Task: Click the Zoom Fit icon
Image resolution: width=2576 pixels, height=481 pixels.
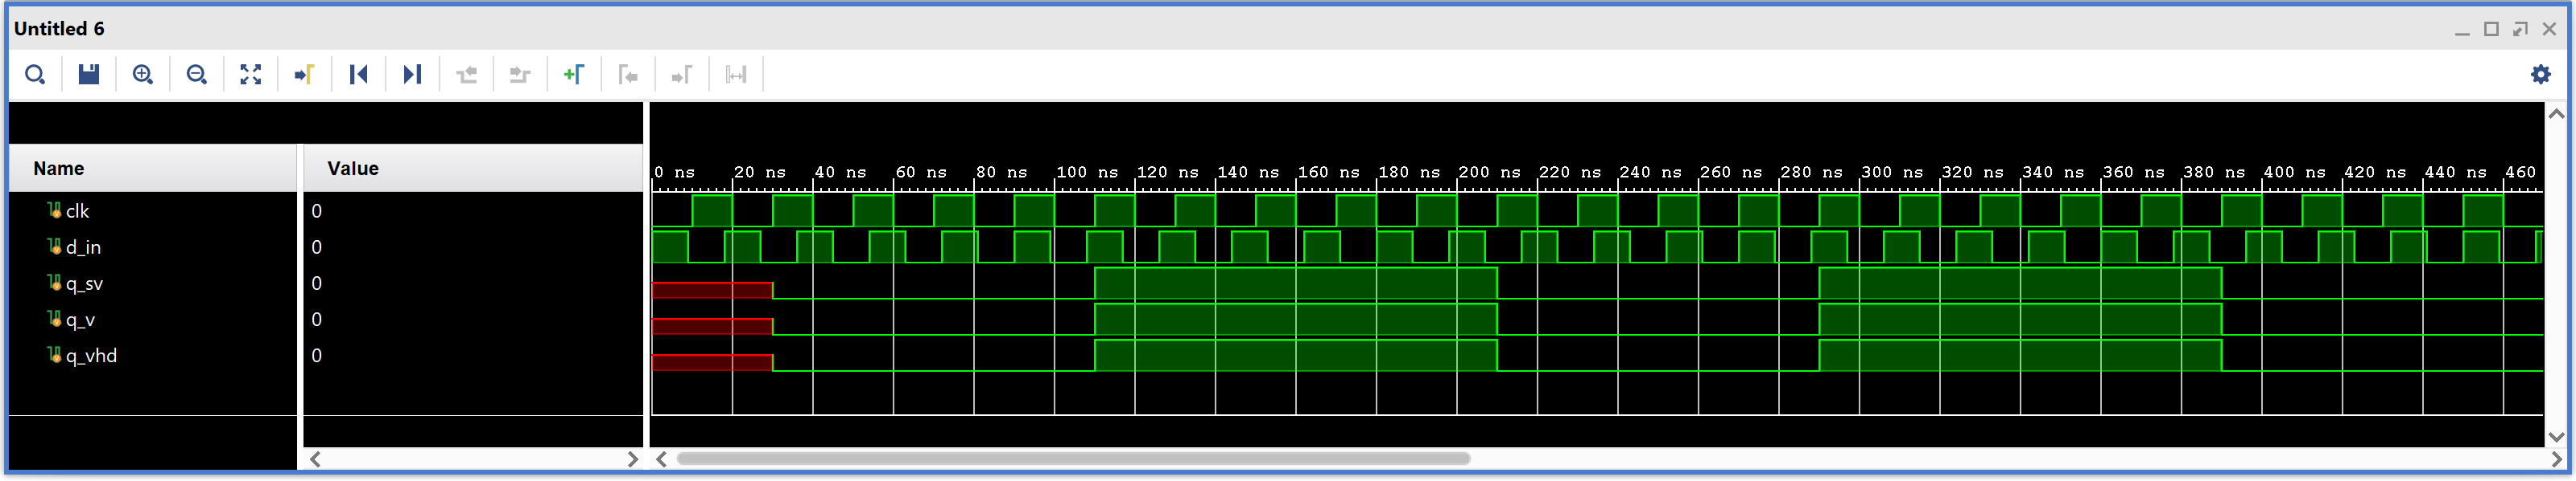Action: (x=251, y=75)
